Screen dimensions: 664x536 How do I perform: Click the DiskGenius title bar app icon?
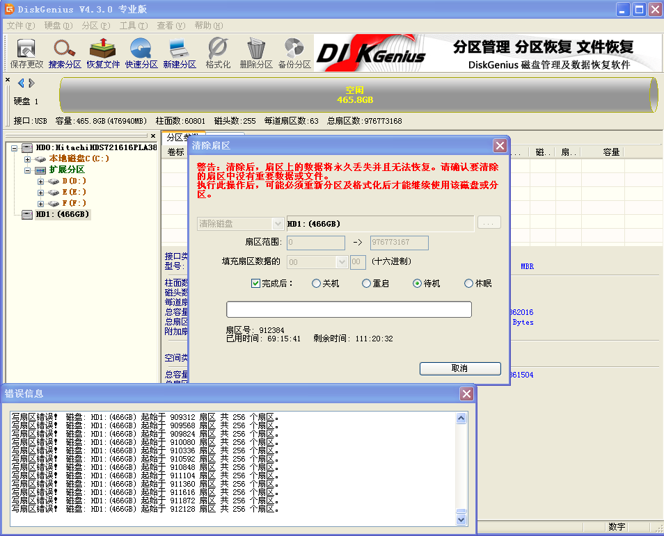9,9
